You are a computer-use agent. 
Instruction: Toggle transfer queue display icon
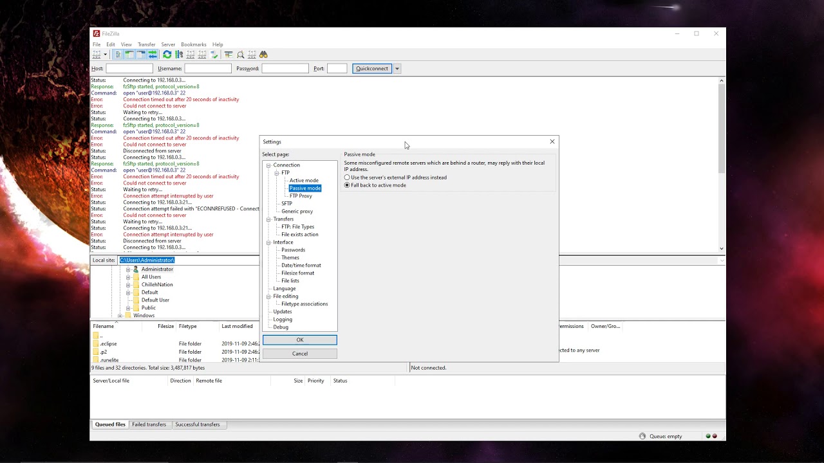[153, 55]
